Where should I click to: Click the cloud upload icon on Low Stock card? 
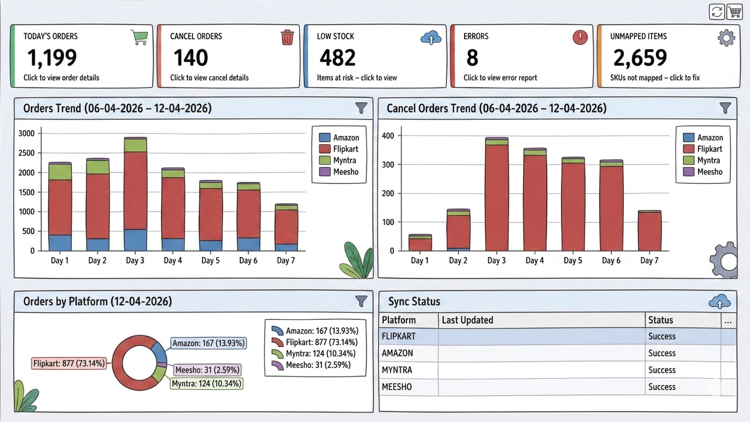click(x=431, y=37)
